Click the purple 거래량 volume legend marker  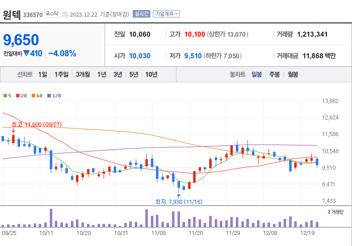[329, 212]
